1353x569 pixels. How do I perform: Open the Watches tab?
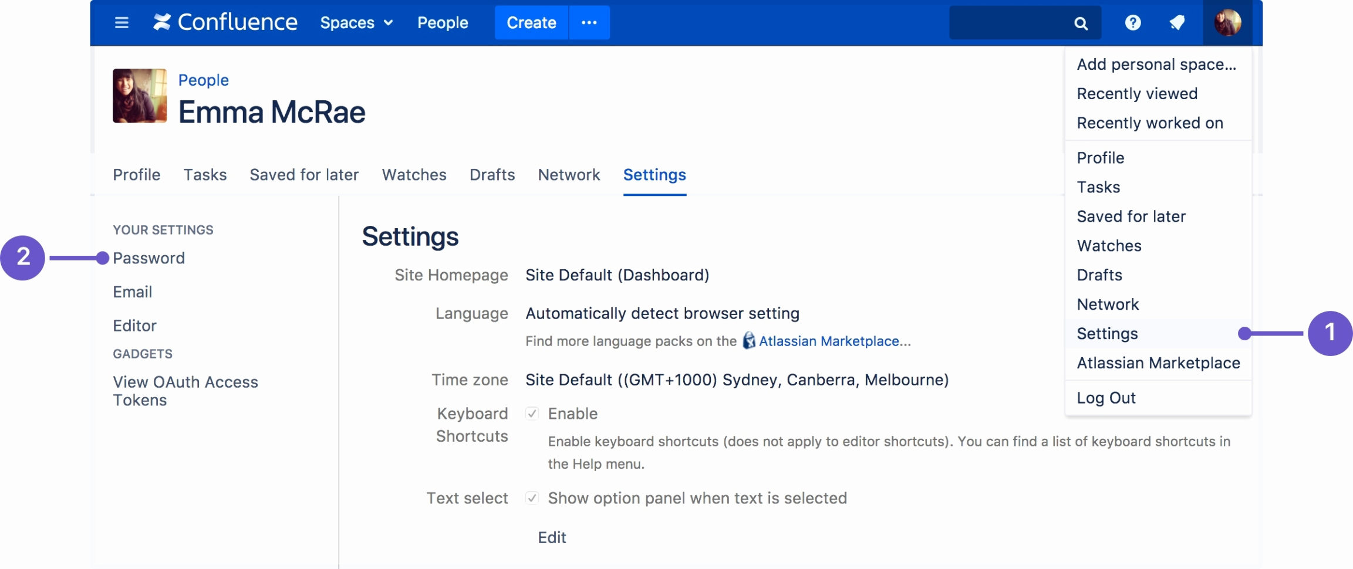coord(414,175)
